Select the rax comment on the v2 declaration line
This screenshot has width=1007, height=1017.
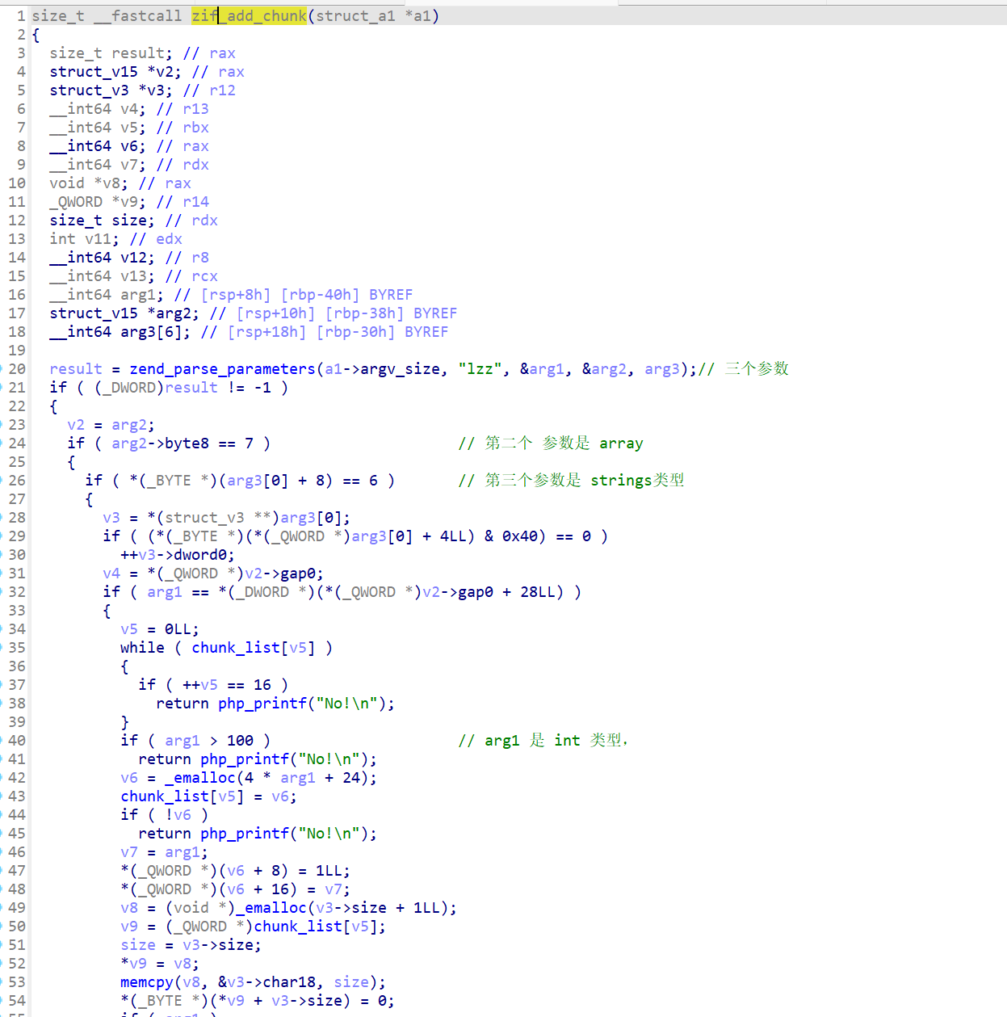[x=231, y=71]
